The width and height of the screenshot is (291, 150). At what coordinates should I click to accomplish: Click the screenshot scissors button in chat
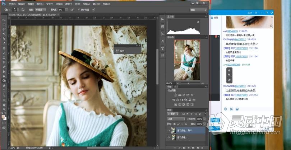pos(231,109)
